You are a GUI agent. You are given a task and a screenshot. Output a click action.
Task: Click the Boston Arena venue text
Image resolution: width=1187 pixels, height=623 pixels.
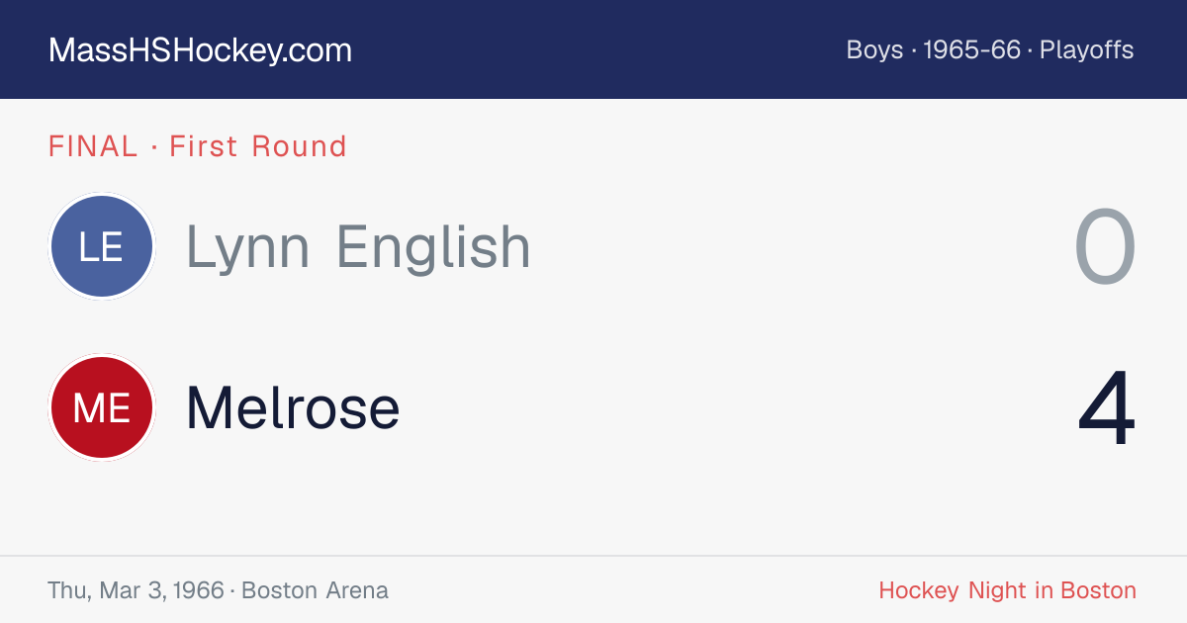[x=315, y=590]
